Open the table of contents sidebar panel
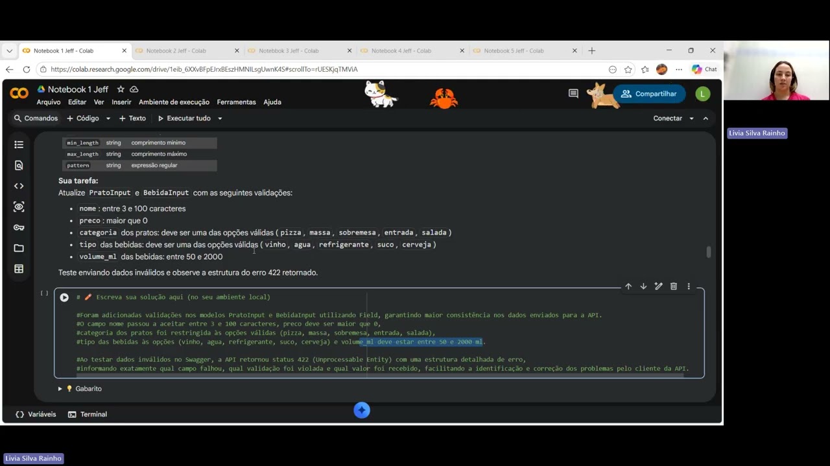Viewport: 830px width, 466px height. 19,144
